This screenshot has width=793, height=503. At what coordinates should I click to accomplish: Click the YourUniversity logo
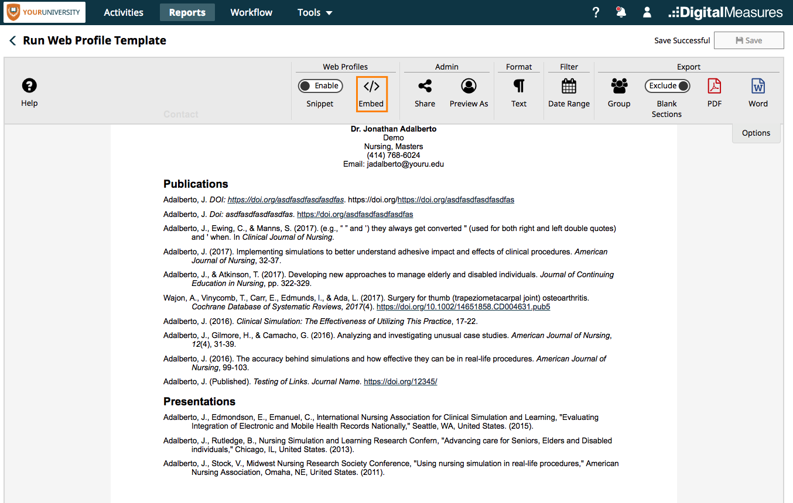point(44,12)
